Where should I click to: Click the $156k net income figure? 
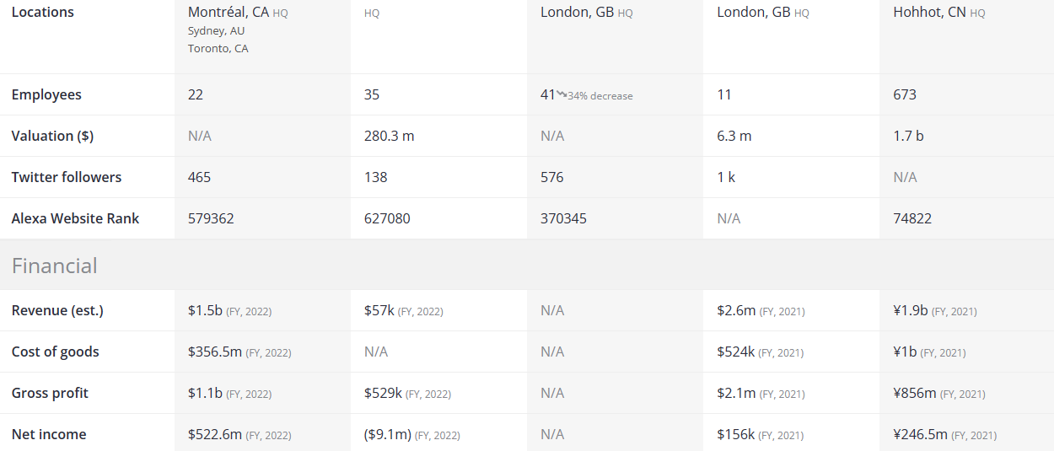tap(735, 434)
